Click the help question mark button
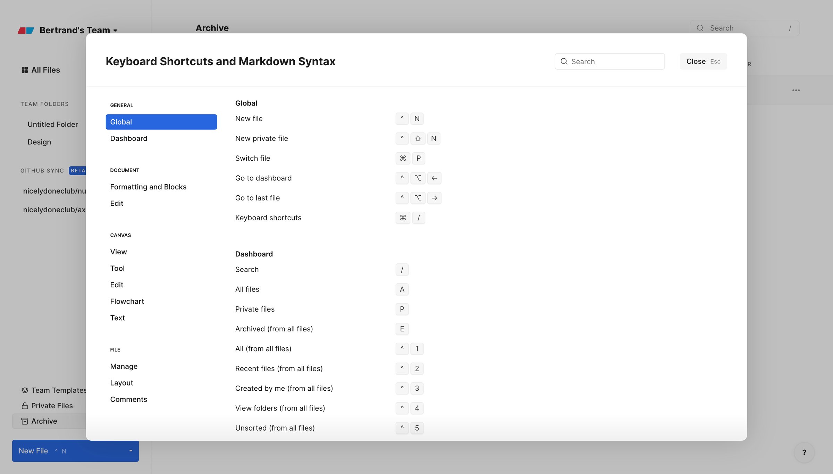 pyautogui.click(x=804, y=452)
